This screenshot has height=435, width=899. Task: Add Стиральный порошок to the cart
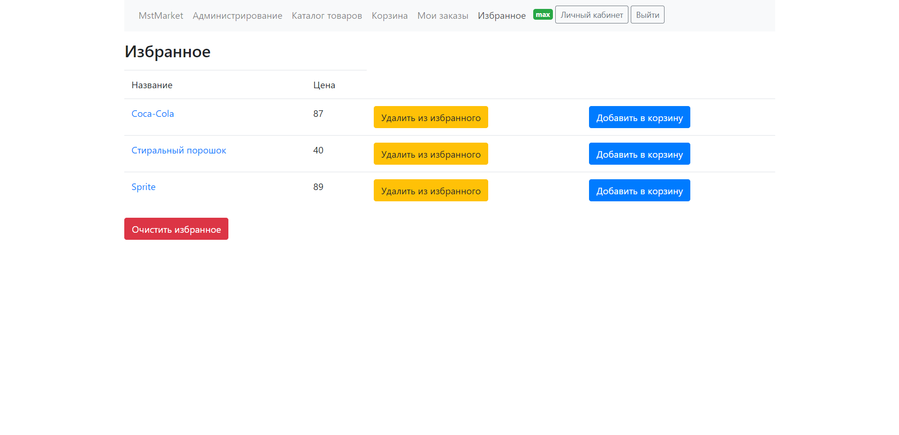[640, 154]
